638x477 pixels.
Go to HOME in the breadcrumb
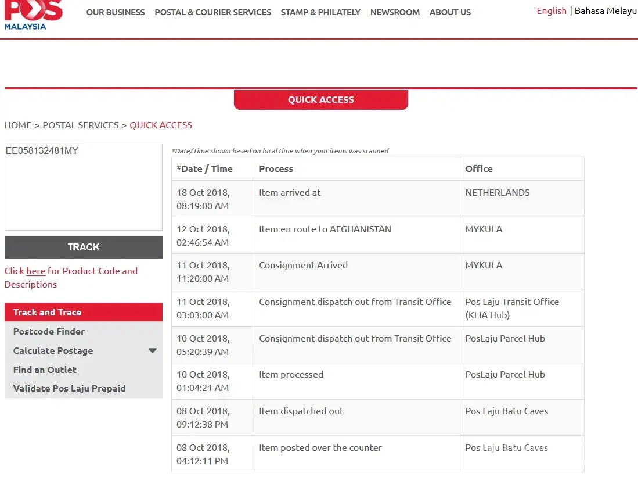click(x=18, y=125)
